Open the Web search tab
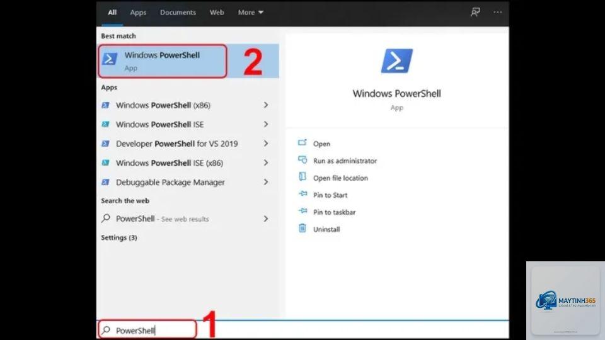This screenshot has width=605, height=340. coord(216,13)
